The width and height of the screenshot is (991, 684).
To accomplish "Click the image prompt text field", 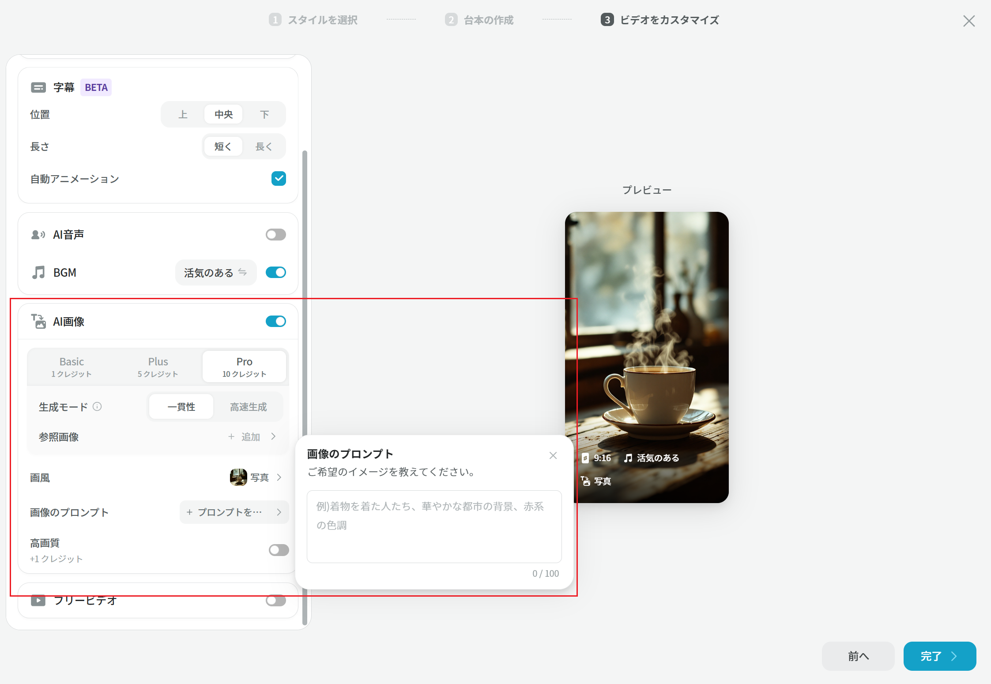I will click(x=434, y=526).
